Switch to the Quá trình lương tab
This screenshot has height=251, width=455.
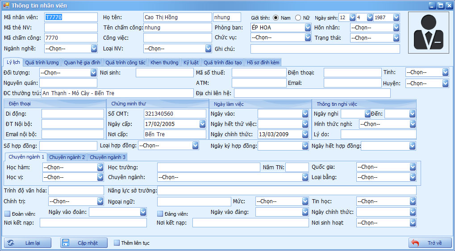pos(42,63)
